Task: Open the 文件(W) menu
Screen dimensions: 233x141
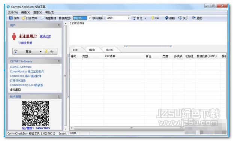Action: coord(13,12)
